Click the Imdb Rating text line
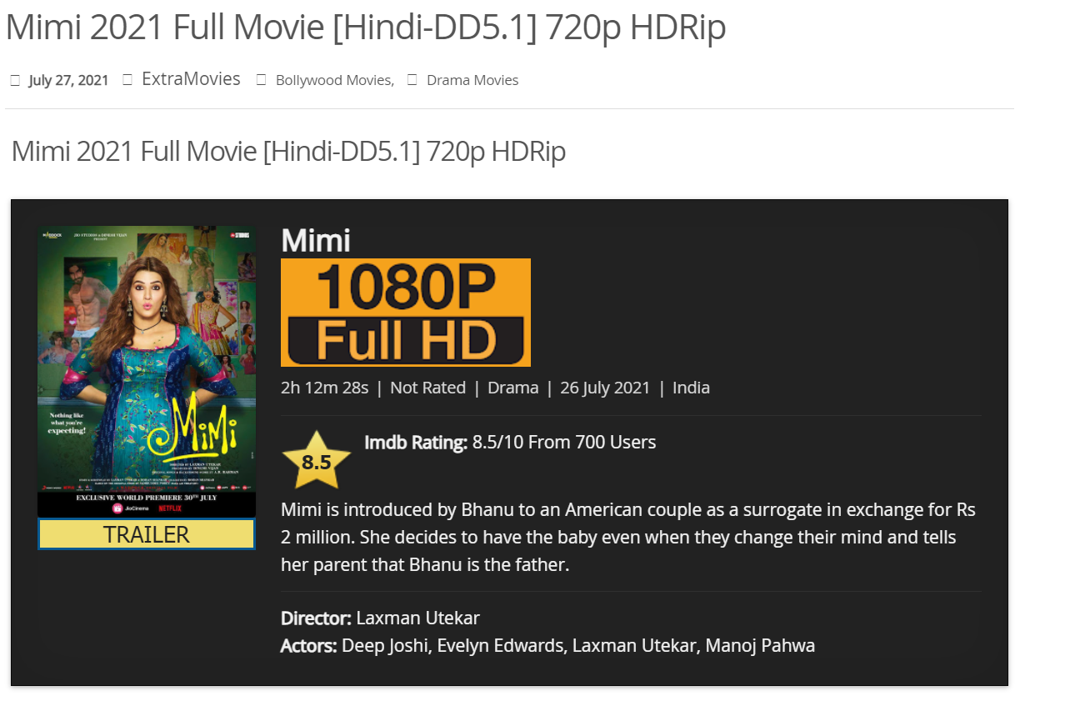 pyautogui.click(x=510, y=443)
